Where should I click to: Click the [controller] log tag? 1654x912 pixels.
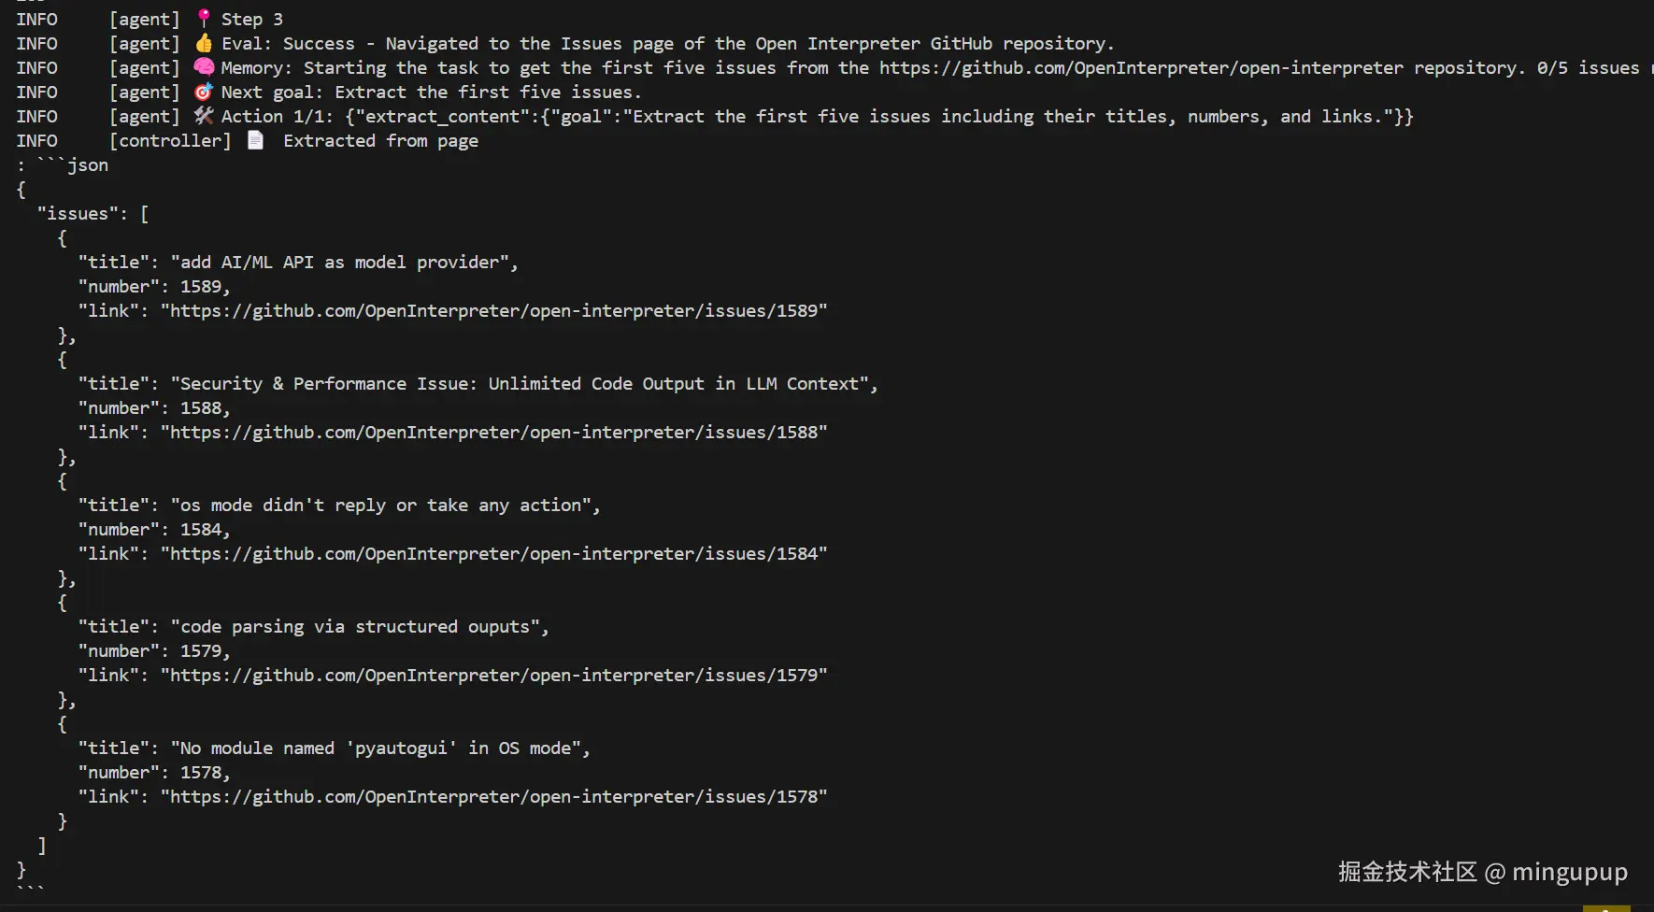click(x=170, y=141)
